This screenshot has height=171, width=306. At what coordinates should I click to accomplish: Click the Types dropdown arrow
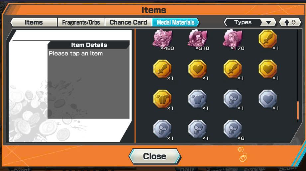point(268,23)
